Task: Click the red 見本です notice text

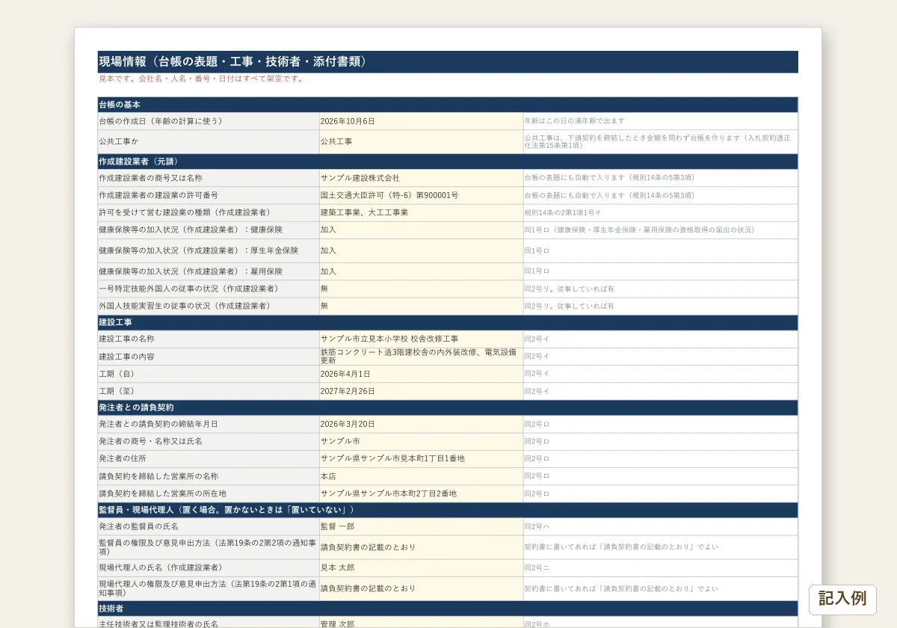Action: (x=202, y=78)
